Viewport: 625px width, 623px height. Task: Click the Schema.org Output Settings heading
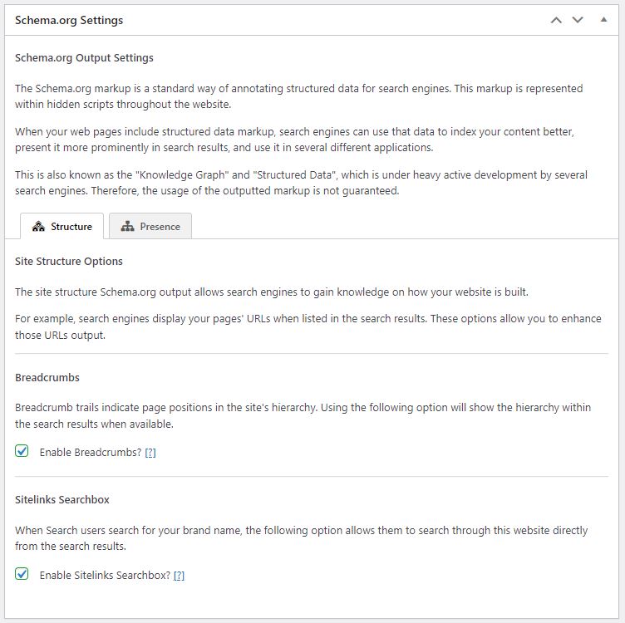point(84,58)
